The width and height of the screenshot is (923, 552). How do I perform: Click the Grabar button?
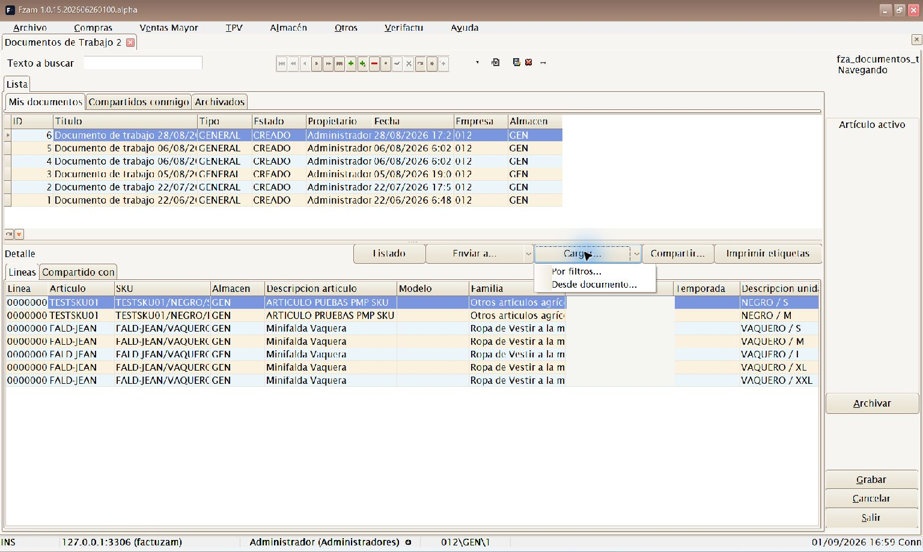872,480
